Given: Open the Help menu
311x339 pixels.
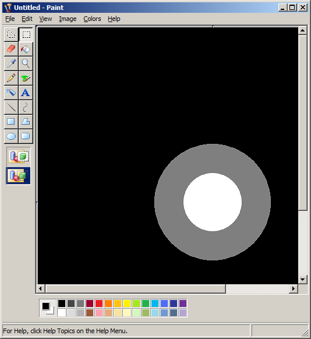Looking at the screenshot, I should click(114, 19).
